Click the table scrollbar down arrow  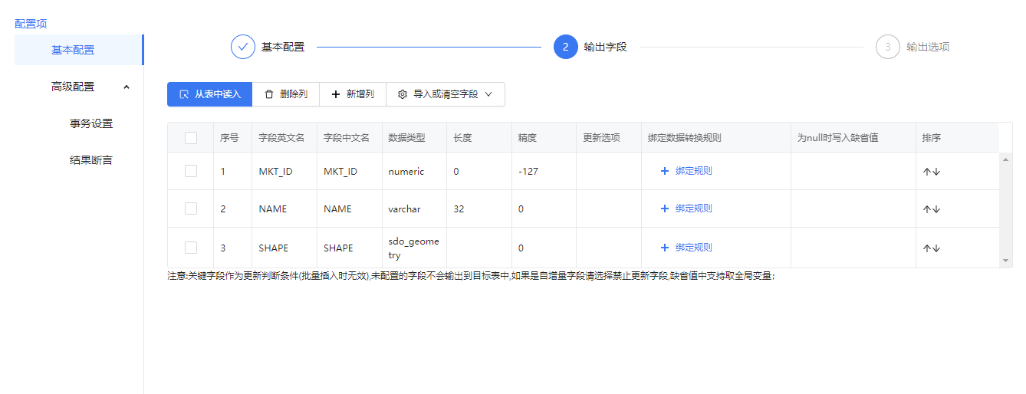click(x=1006, y=261)
